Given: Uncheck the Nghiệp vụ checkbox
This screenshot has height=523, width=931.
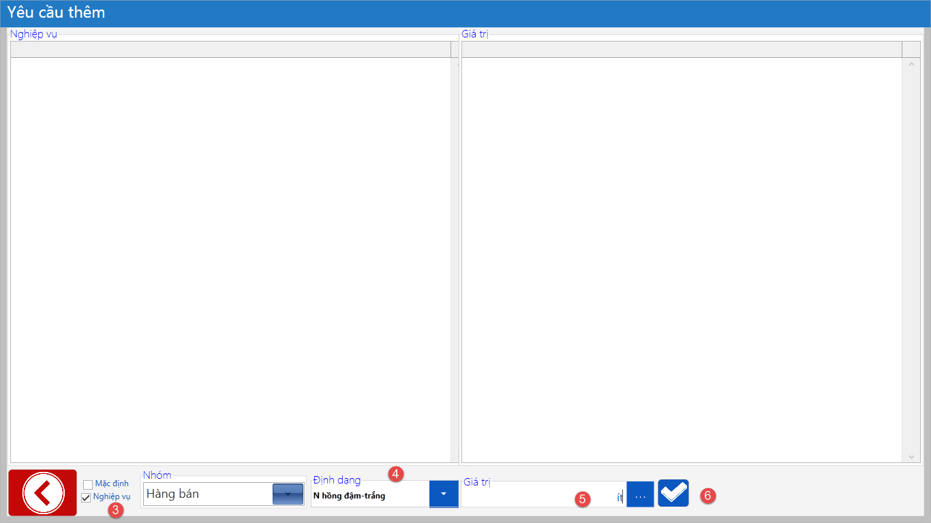Looking at the screenshot, I should click(x=86, y=497).
